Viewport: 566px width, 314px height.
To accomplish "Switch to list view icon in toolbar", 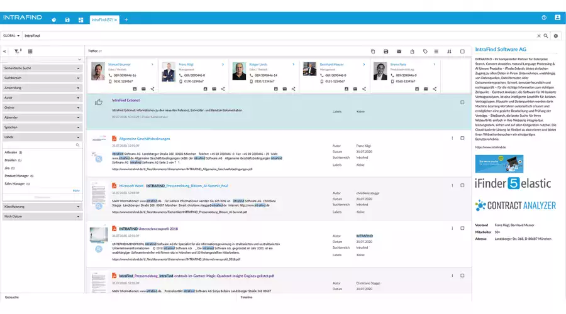I will pos(436,51).
